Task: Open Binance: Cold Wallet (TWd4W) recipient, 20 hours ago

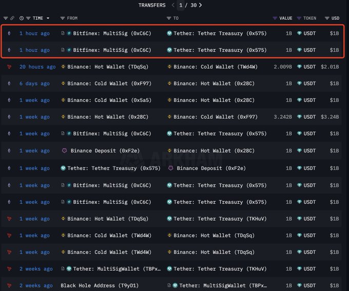Action: [216, 67]
